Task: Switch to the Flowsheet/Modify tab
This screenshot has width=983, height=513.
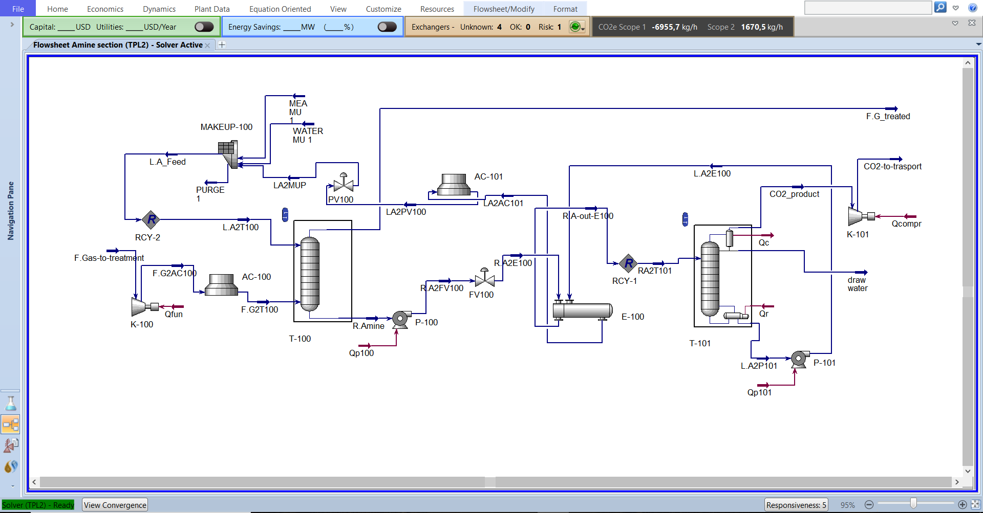Action: pyautogui.click(x=504, y=9)
